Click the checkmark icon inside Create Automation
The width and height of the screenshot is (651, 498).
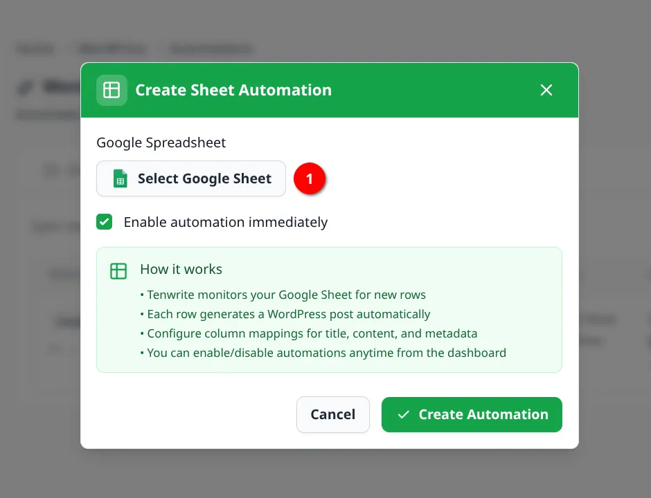pyautogui.click(x=404, y=414)
